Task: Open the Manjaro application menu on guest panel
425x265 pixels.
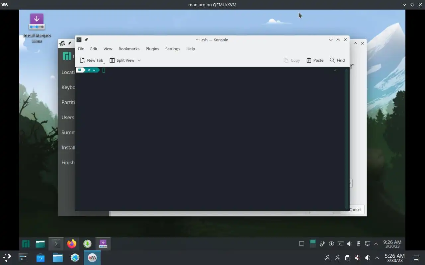Action: tap(26, 244)
